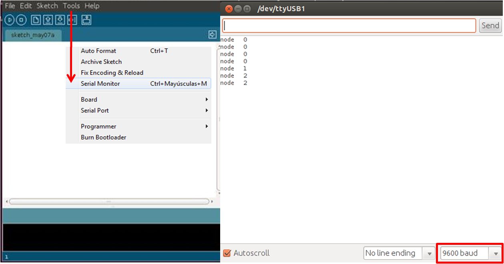Click the Stop toolbar icon
The image size is (504, 264).
21,20
